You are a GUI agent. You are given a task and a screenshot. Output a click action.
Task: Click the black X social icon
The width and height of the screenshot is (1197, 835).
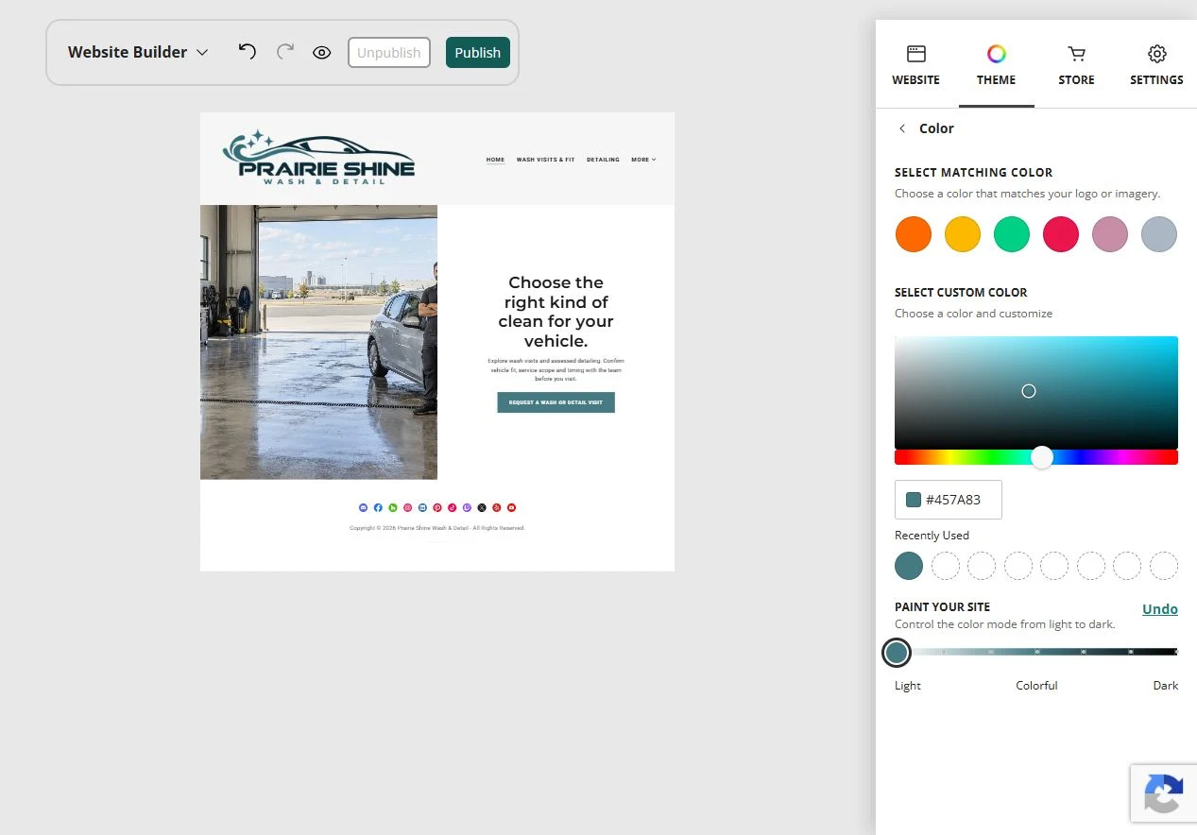482,508
